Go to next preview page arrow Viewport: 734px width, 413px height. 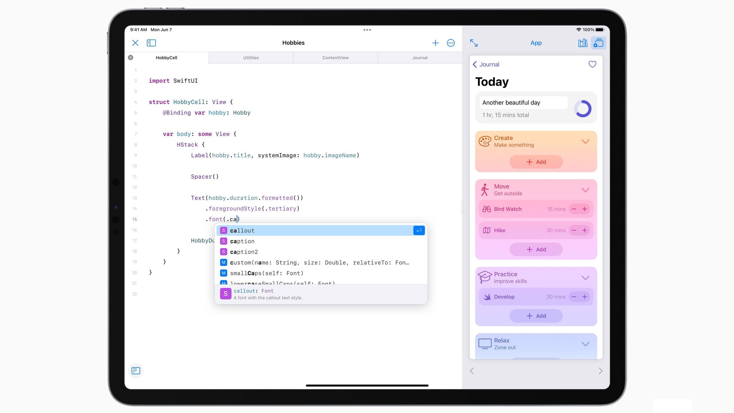tap(600, 371)
